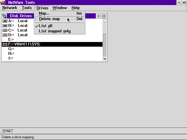
Task: Select the C:= Local drive row
Action: pos(52,30)
